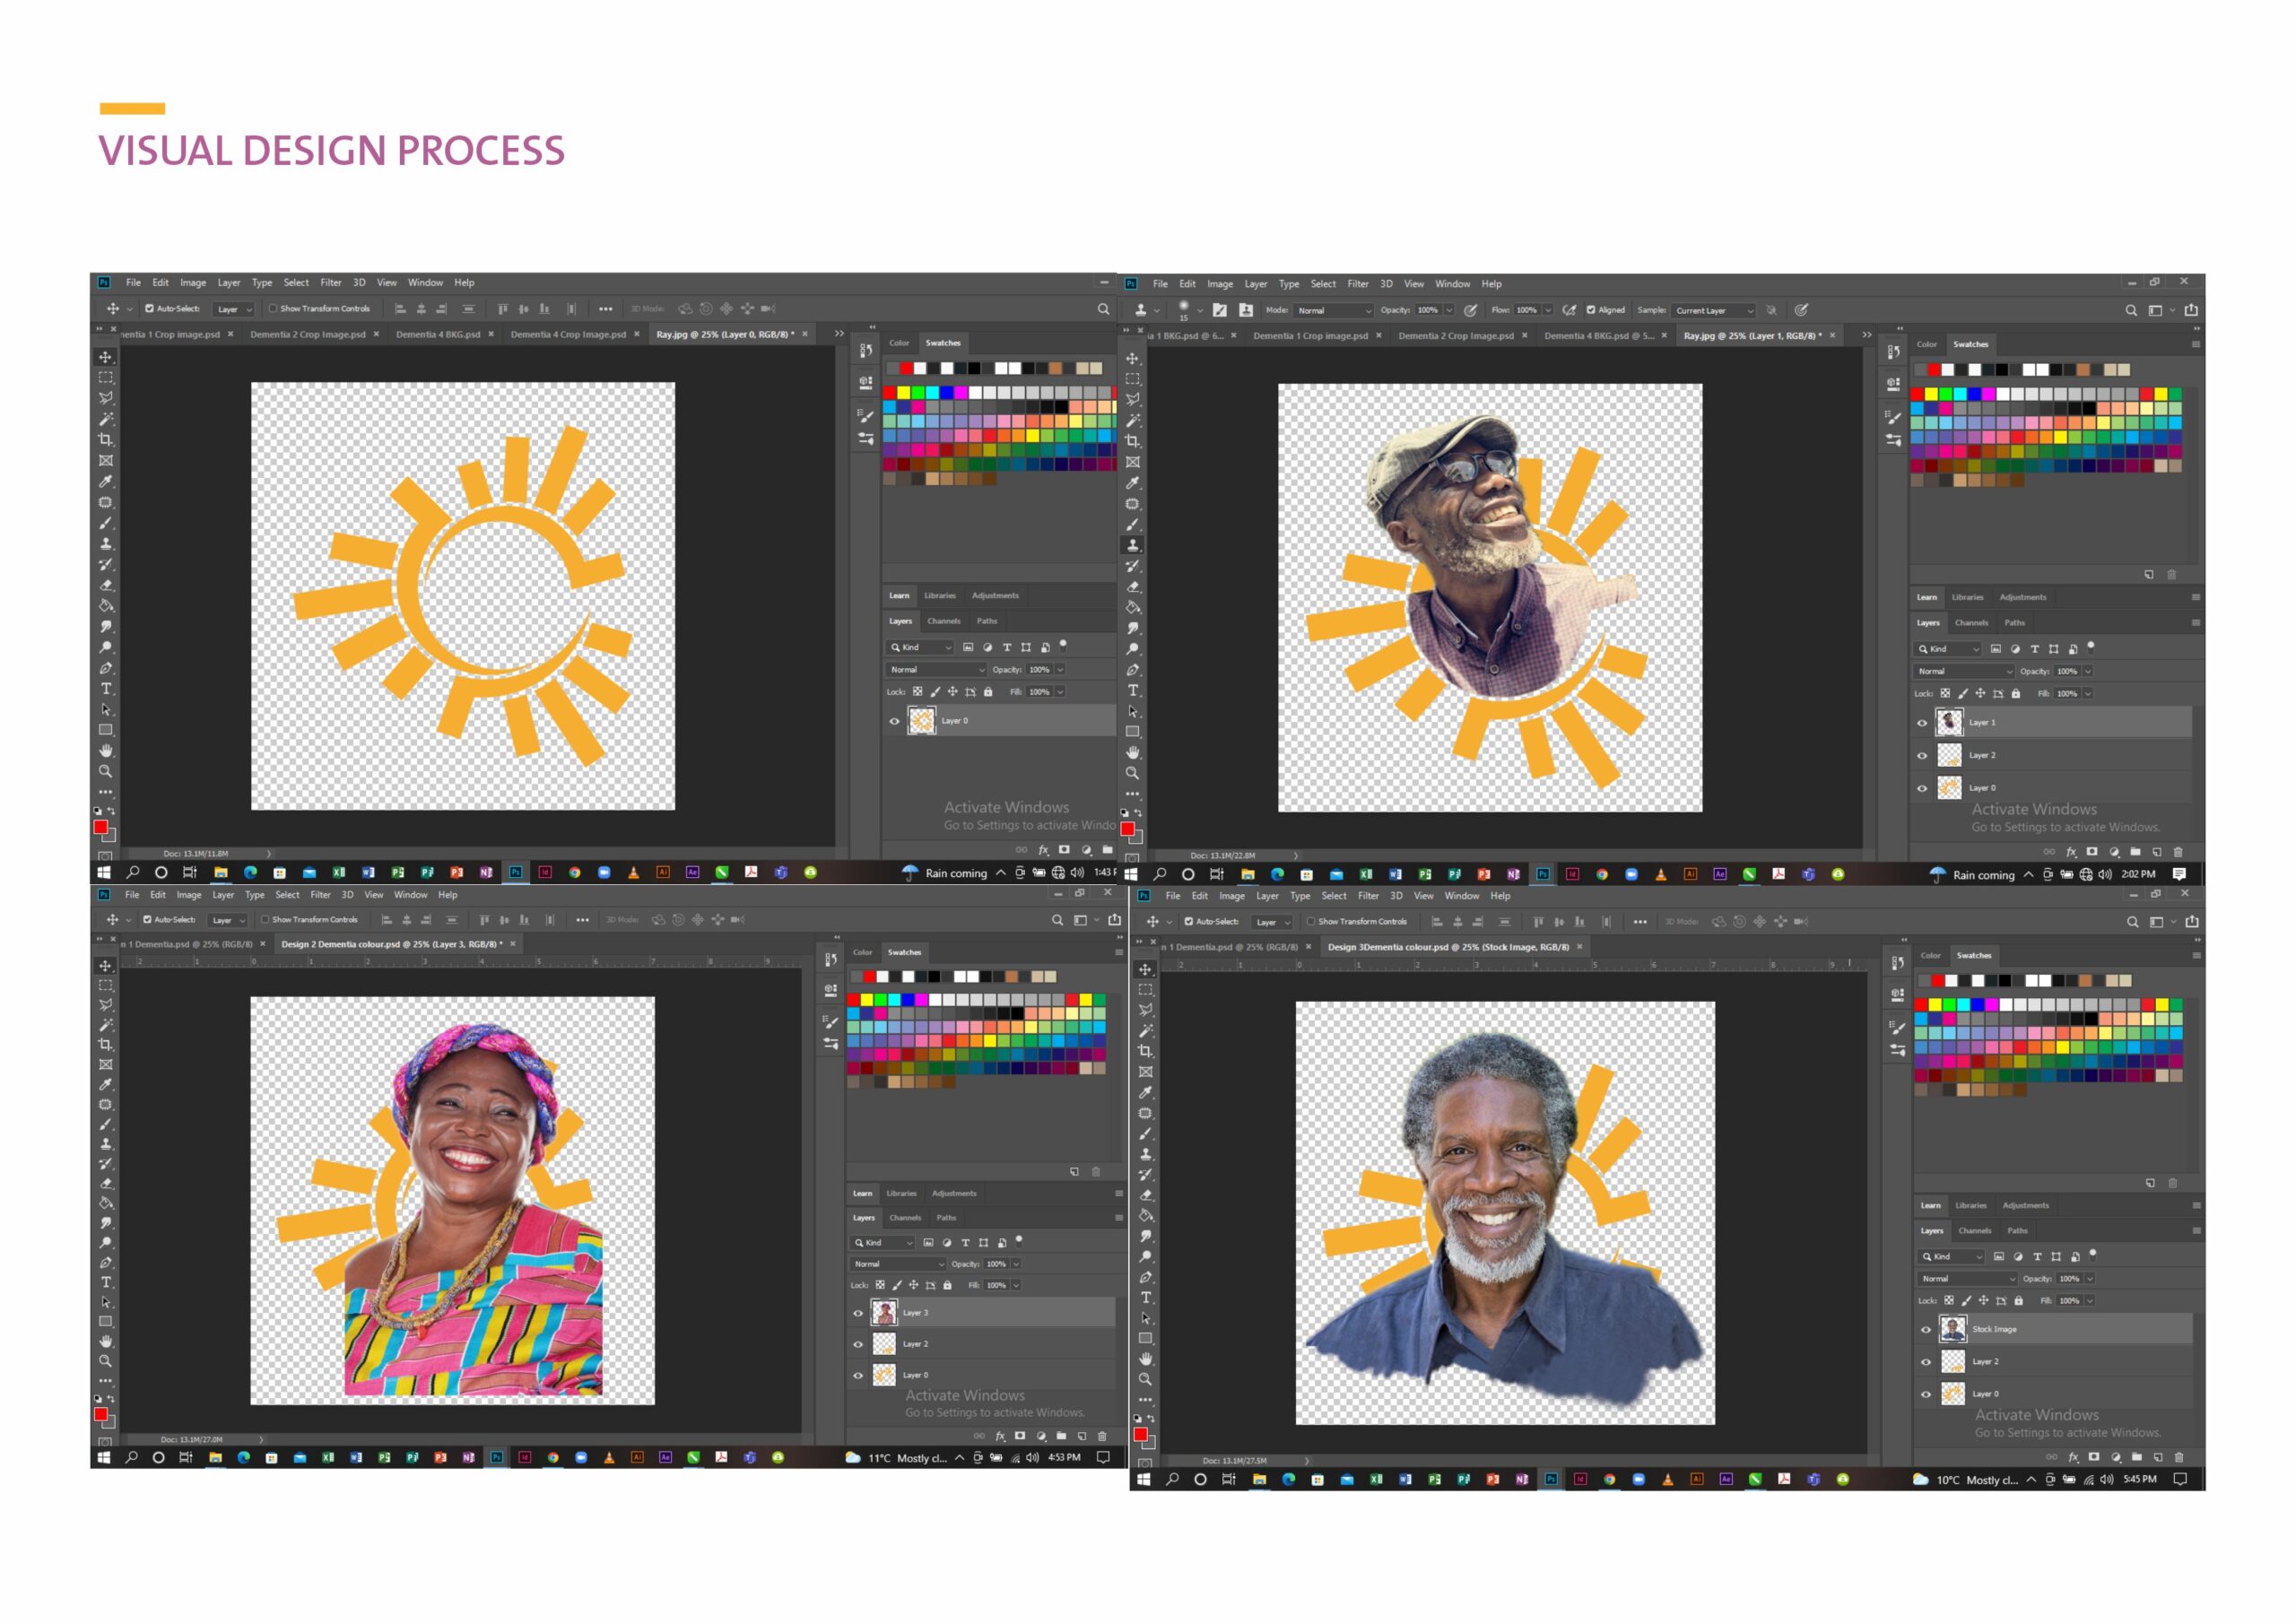The width and height of the screenshot is (2296, 1624).
Task: Click pressure-for-opacity icon next to Opacity 100%
Action: click(1471, 310)
